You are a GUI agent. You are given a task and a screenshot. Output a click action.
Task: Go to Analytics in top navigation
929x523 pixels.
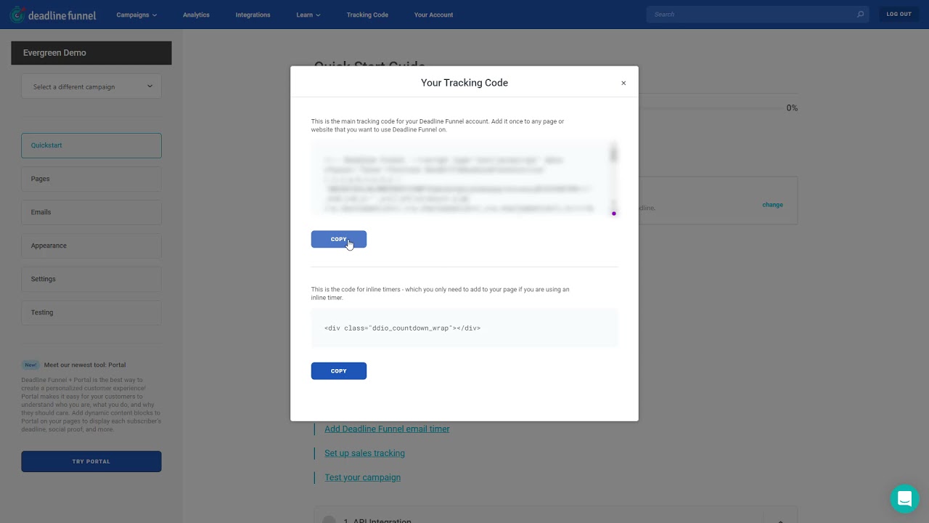196,15
